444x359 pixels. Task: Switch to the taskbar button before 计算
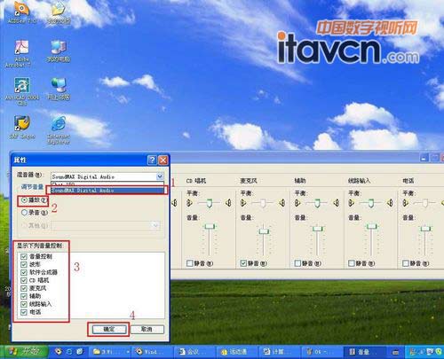click(x=238, y=352)
